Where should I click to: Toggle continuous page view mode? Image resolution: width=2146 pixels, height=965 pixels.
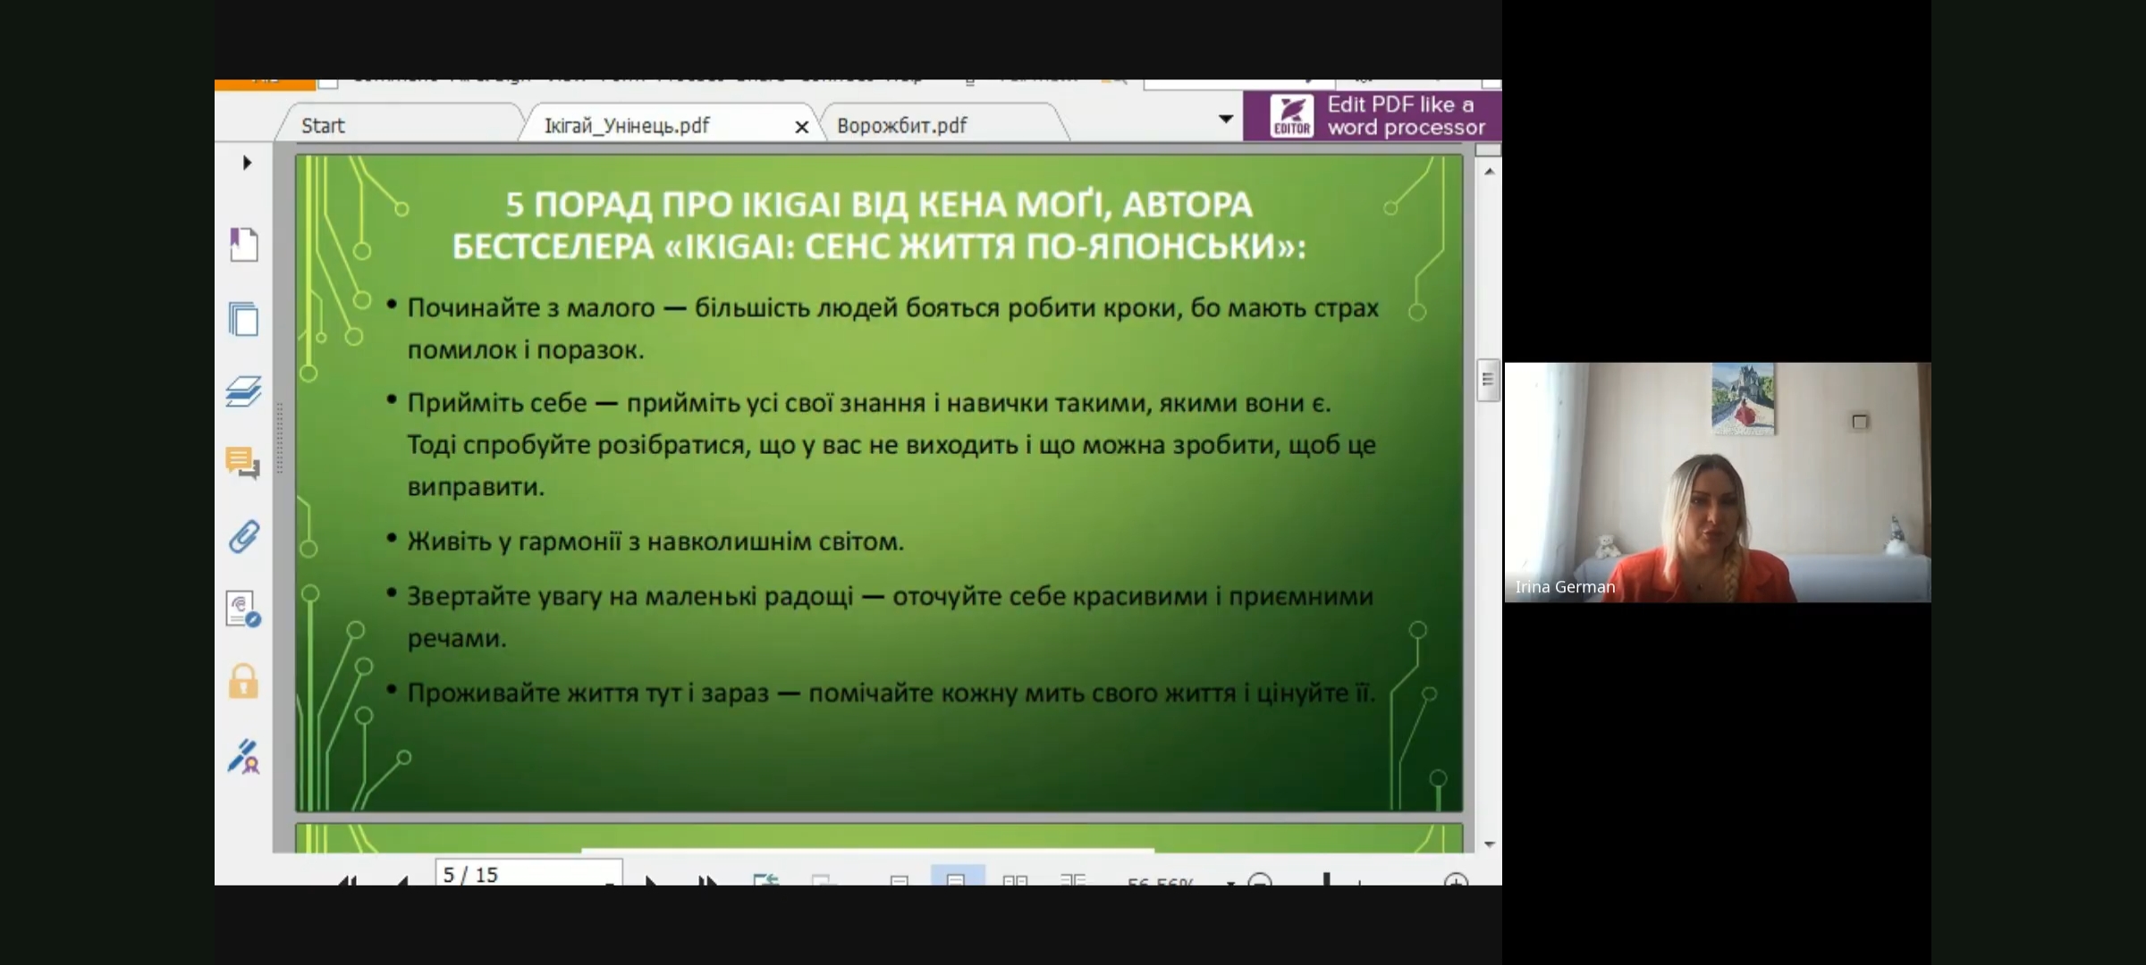(x=956, y=878)
